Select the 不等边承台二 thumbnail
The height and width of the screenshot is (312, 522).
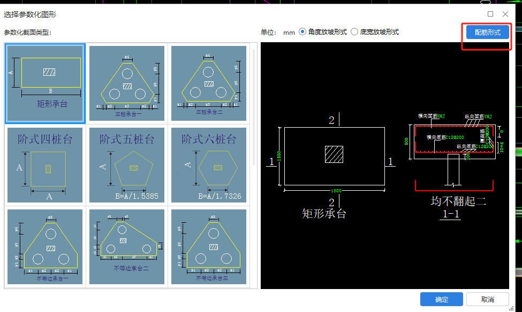click(x=127, y=247)
